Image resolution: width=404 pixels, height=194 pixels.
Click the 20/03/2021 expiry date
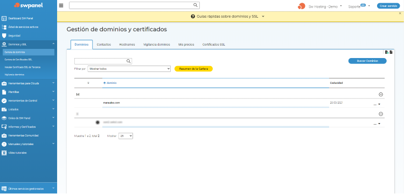pyautogui.click(x=336, y=103)
